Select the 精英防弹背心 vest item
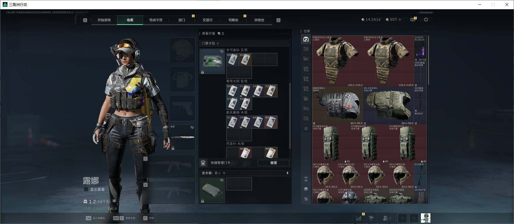Screen dimensions: 514x224 click(x=338, y=105)
